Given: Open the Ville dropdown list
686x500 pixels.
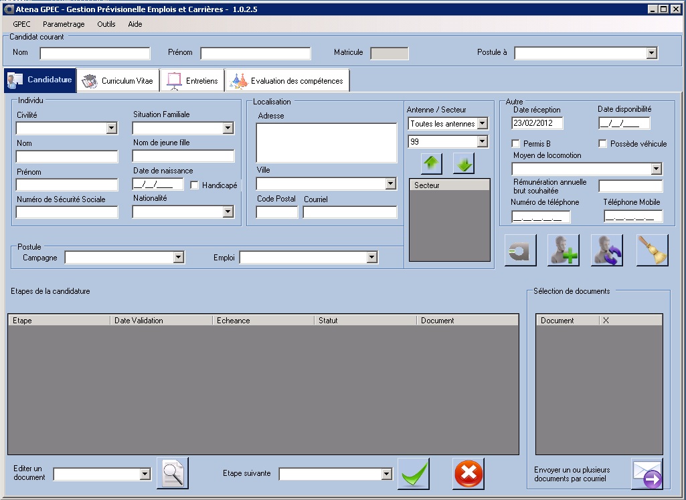Looking at the screenshot, I should point(391,183).
